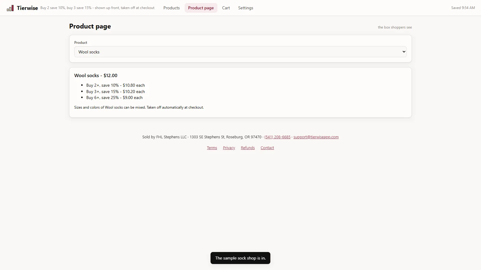Open the Products tab

[x=171, y=8]
